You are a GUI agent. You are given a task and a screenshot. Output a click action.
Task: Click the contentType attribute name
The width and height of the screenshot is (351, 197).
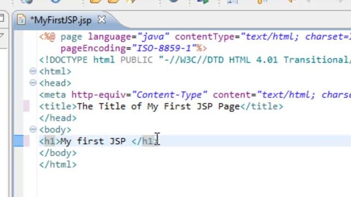point(205,37)
